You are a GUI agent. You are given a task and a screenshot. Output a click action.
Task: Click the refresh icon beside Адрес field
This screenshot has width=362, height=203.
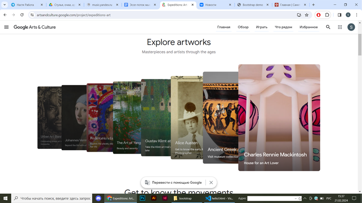coord(300,198)
